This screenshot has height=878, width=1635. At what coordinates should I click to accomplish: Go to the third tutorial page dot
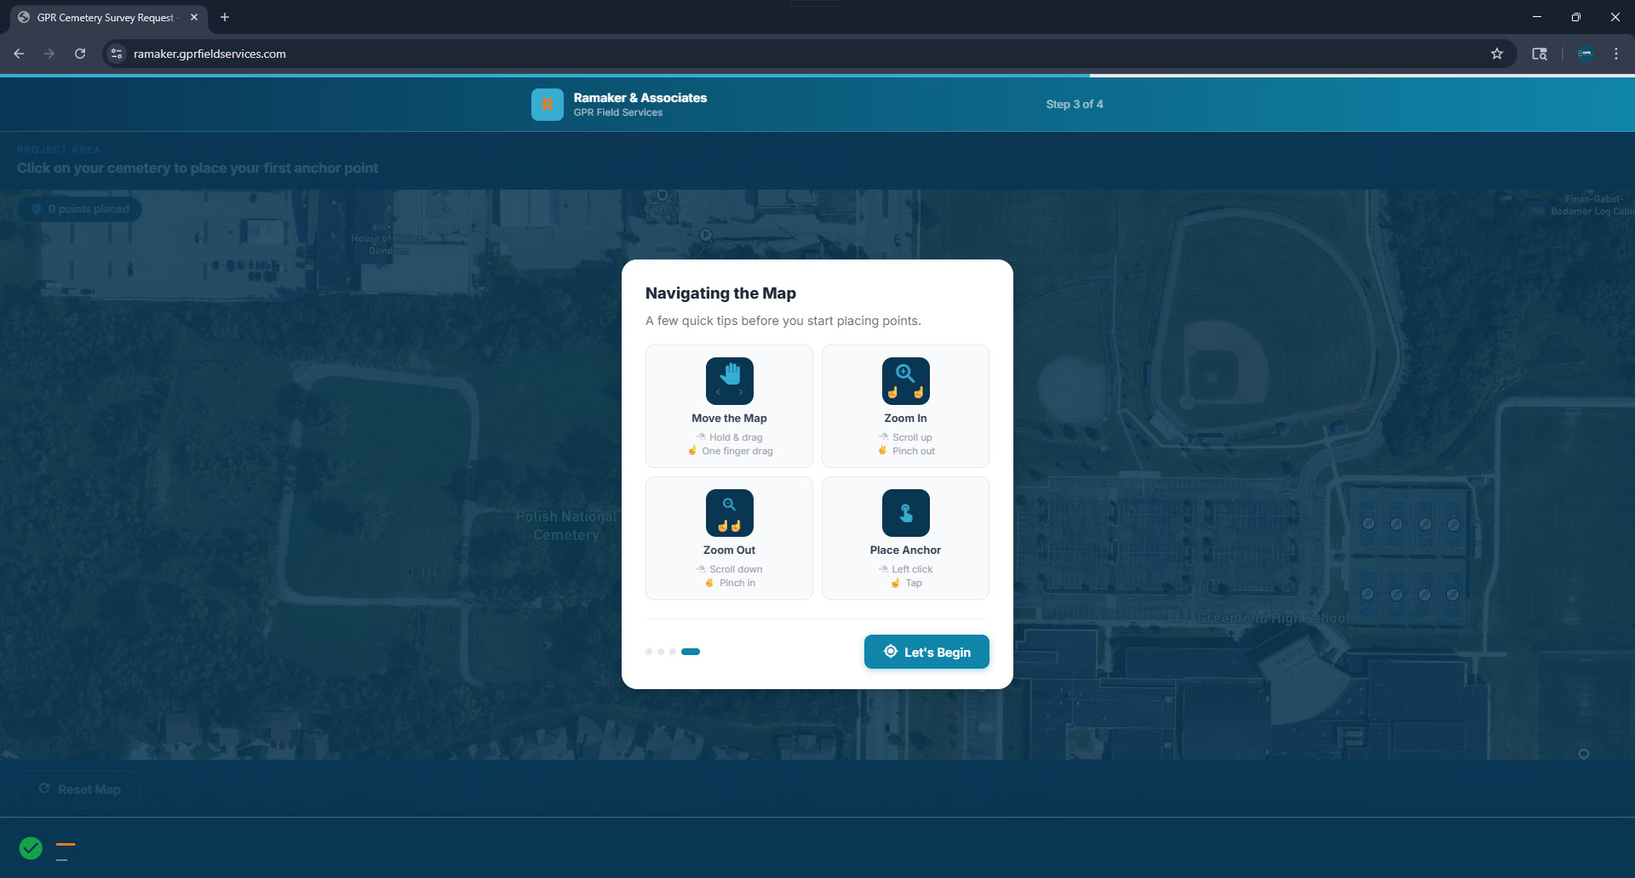click(673, 652)
